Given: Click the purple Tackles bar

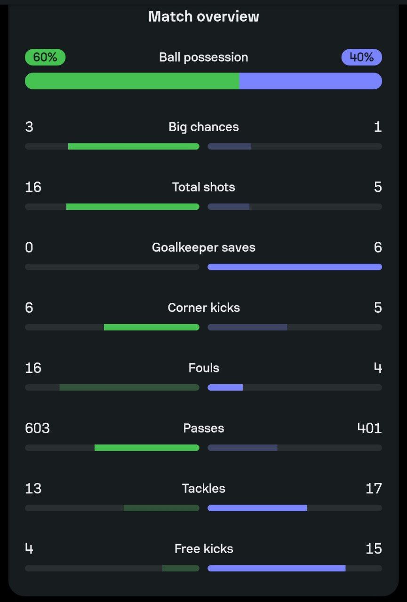Looking at the screenshot, I should [257, 508].
